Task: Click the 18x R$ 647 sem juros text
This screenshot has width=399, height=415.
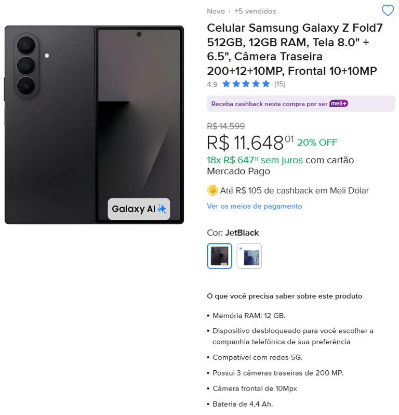Action: click(x=255, y=160)
